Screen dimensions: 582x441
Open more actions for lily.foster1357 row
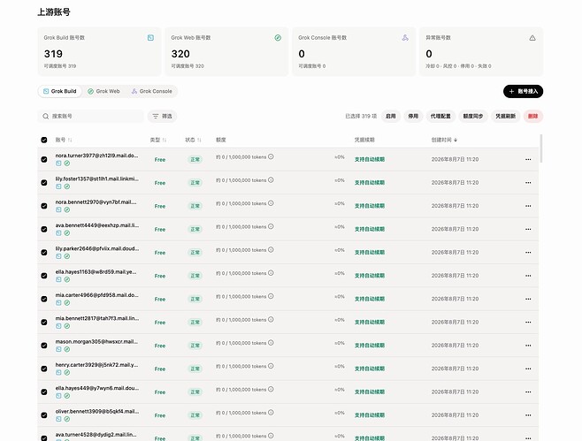[528, 183]
